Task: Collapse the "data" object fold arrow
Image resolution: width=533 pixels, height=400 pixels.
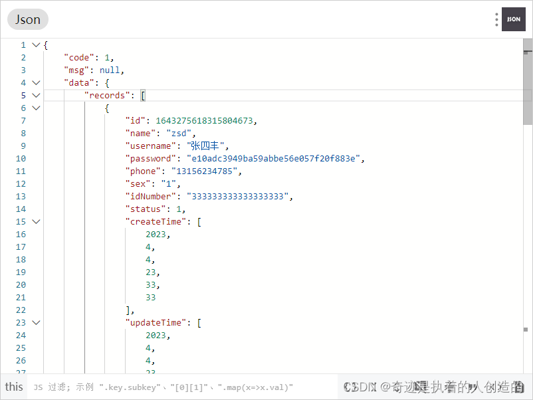Action: [36, 82]
